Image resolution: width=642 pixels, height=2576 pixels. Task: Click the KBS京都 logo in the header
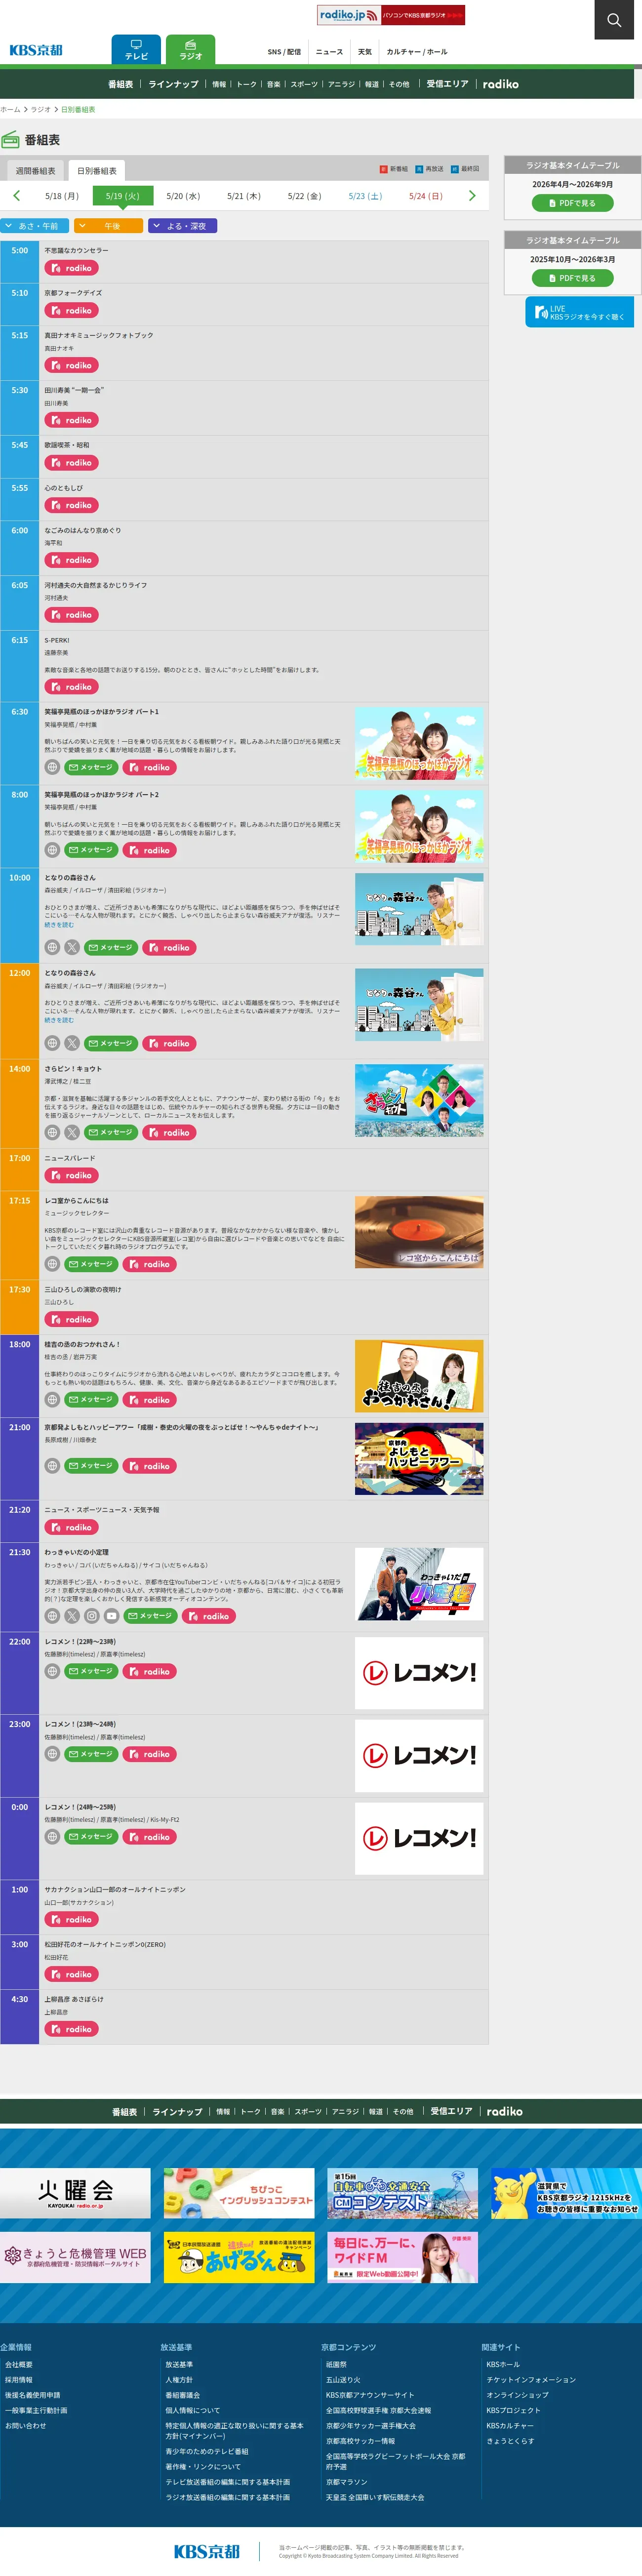tap(36, 50)
